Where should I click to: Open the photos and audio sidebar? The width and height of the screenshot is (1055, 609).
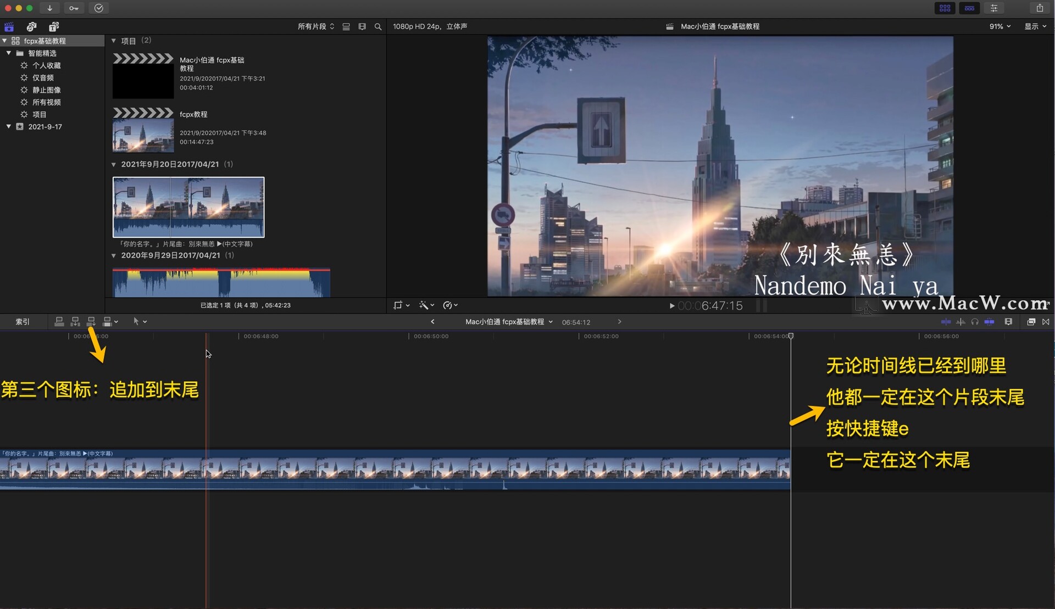(x=31, y=26)
